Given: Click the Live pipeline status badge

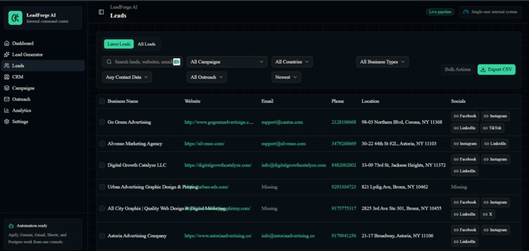Looking at the screenshot, I should click(440, 12).
